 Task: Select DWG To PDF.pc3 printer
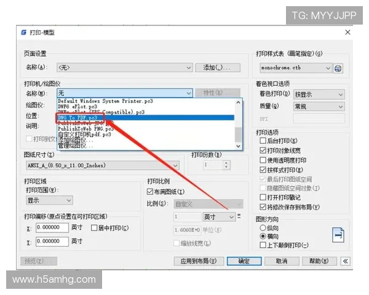(x=146, y=117)
